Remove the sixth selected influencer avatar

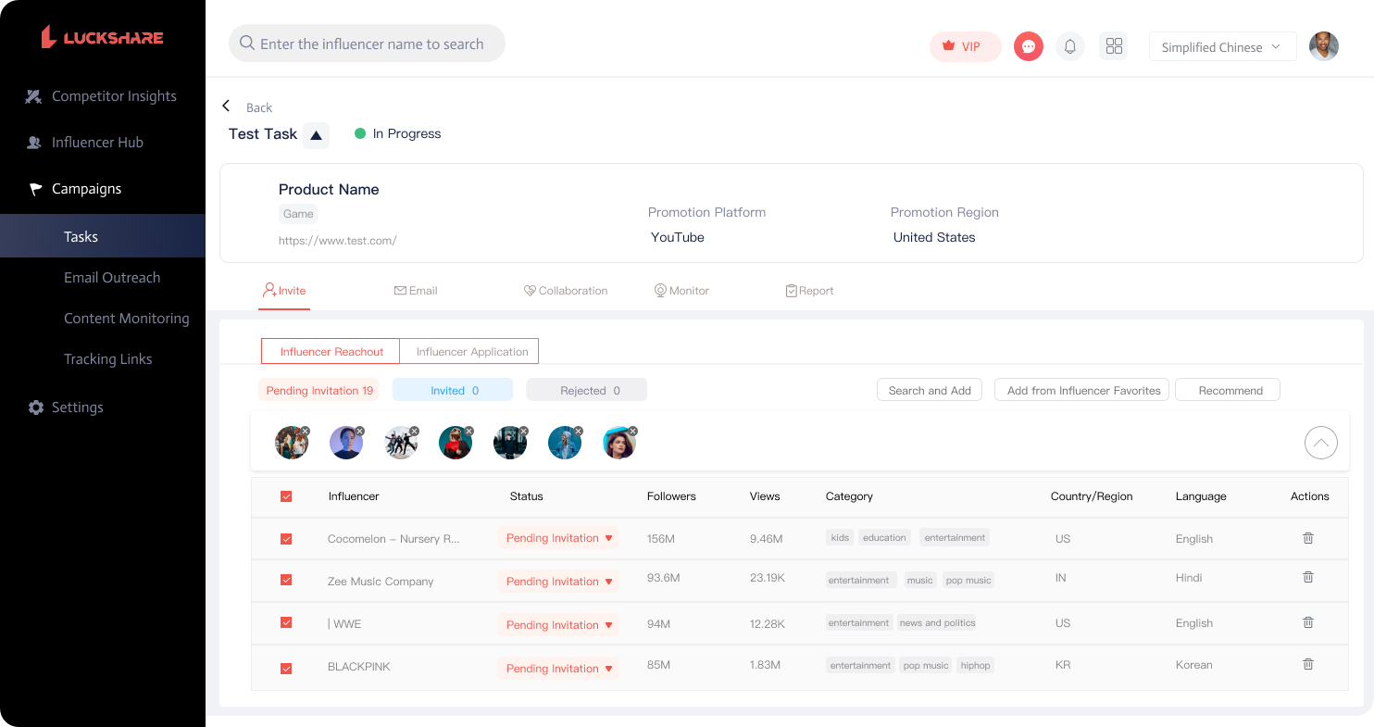[579, 431]
